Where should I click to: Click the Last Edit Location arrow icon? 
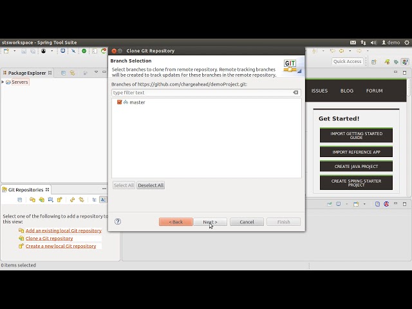pyautogui.click(x=332, y=51)
